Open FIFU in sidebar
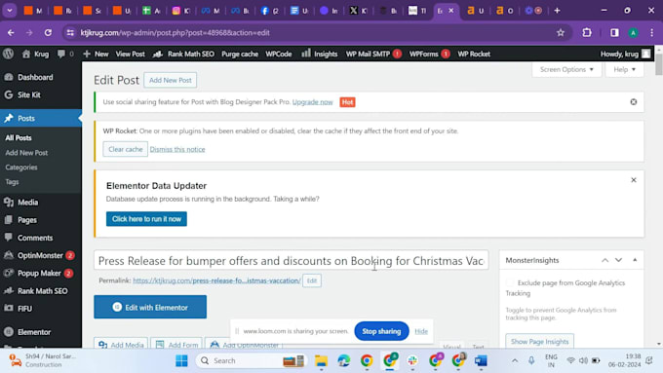This screenshot has width=663, height=373. 41,309
